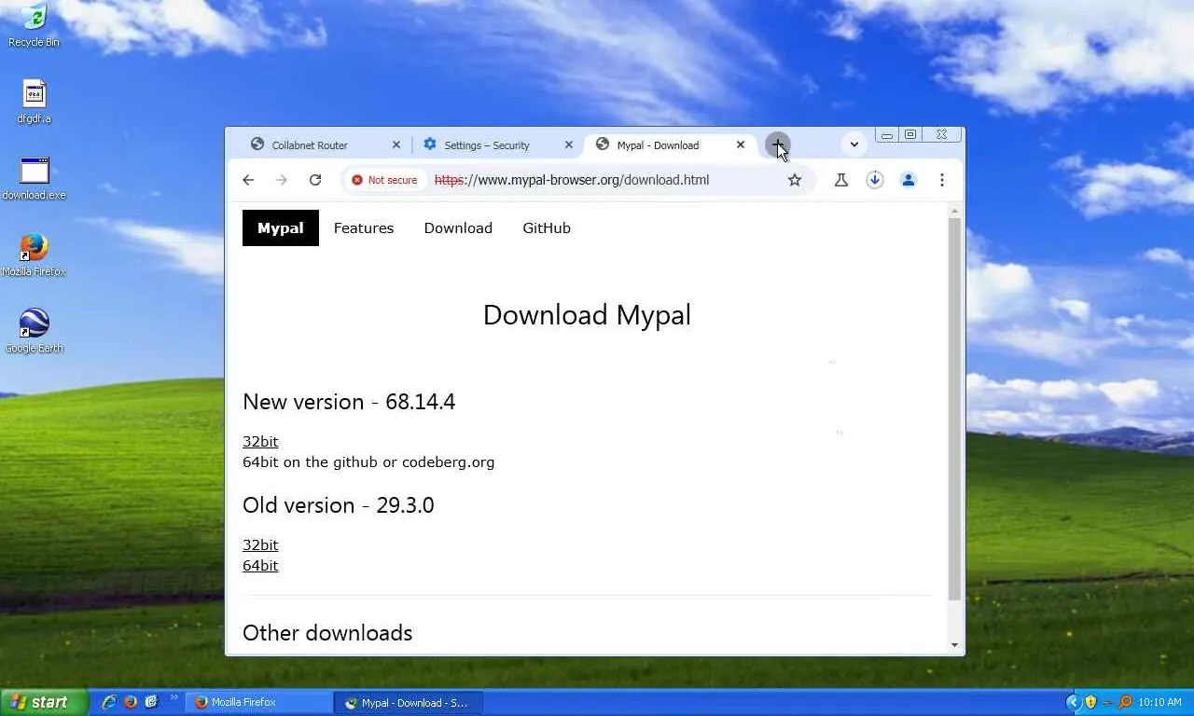This screenshot has height=716, width=1194.
Task: Select the Recycle Bin desktop icon
Action: pyautogui.click(x=35, y=26)
